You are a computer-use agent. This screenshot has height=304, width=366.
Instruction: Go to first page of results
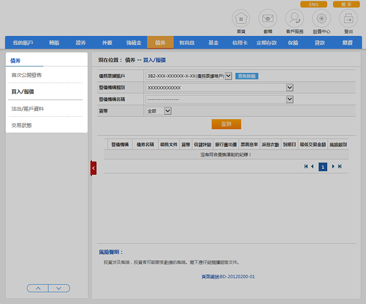click(x=306, y=167)
